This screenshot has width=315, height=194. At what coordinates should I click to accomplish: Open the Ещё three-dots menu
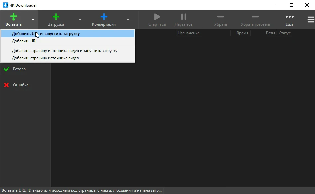click(290, 20)
